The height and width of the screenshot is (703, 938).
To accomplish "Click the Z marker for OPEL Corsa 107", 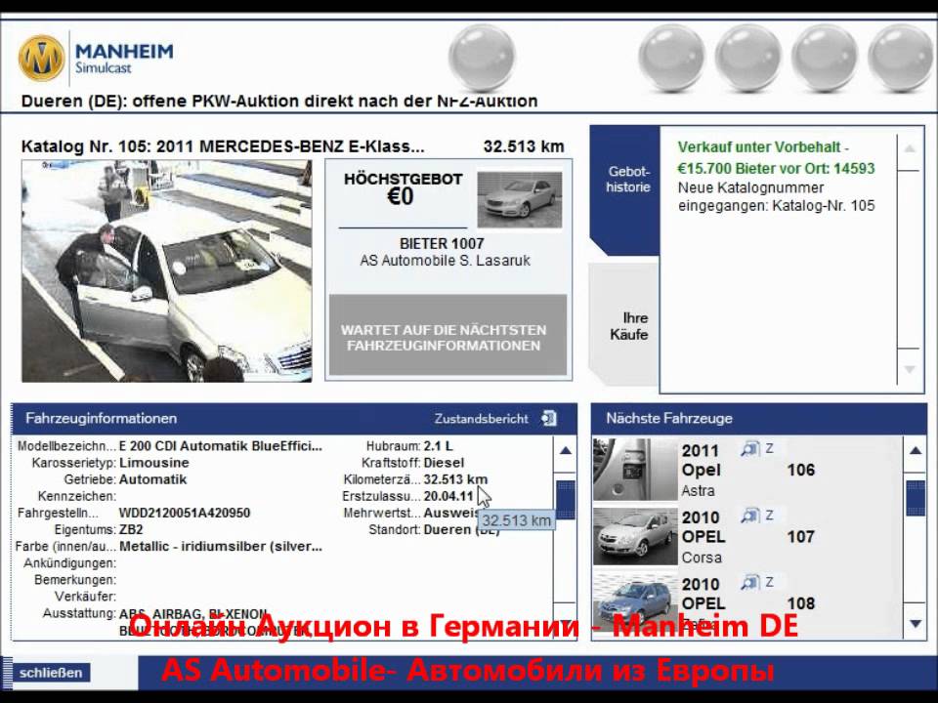I will 769,516.
